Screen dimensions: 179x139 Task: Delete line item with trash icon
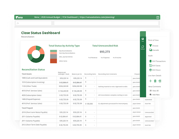[155, 81]
